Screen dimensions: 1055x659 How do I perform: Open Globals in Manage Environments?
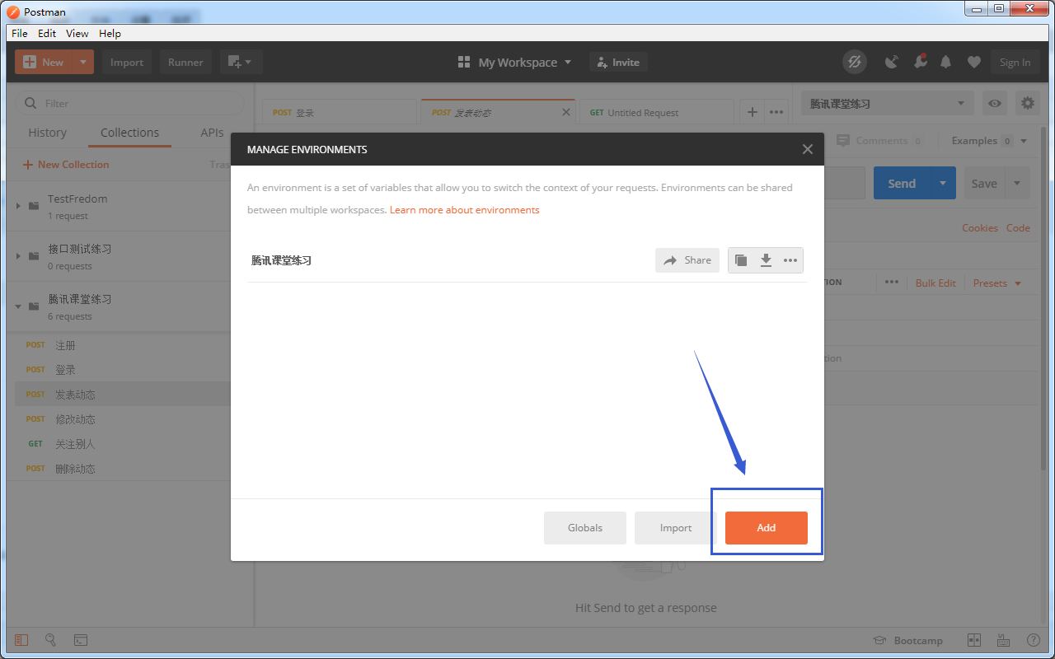(x=584, y=528)
